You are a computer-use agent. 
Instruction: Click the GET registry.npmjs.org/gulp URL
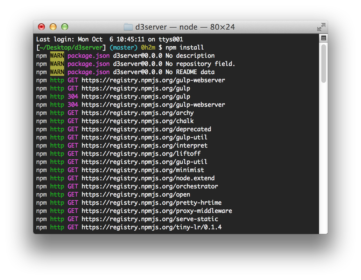136,88
